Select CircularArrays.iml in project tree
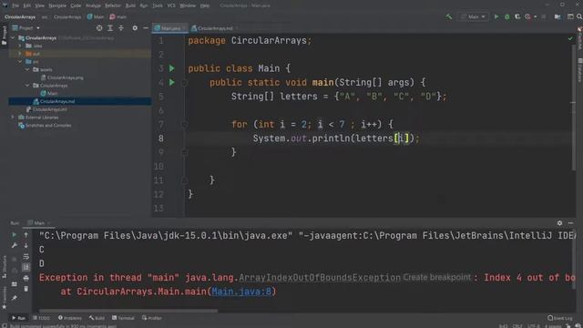This screenshot has height=328, width=583. coord(46,109)
